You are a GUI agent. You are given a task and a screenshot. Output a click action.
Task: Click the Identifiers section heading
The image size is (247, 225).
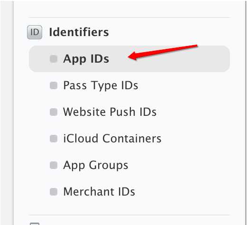79,32
